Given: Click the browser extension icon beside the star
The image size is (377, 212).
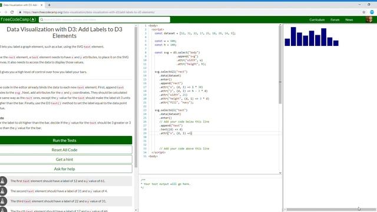Looking at the screenshot, I should pyautogui.click(x=372, y=12).
